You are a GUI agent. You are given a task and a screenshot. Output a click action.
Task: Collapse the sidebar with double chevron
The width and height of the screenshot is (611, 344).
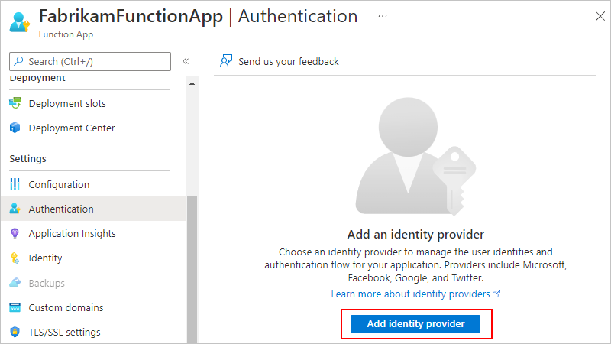[x=186, y=61]
